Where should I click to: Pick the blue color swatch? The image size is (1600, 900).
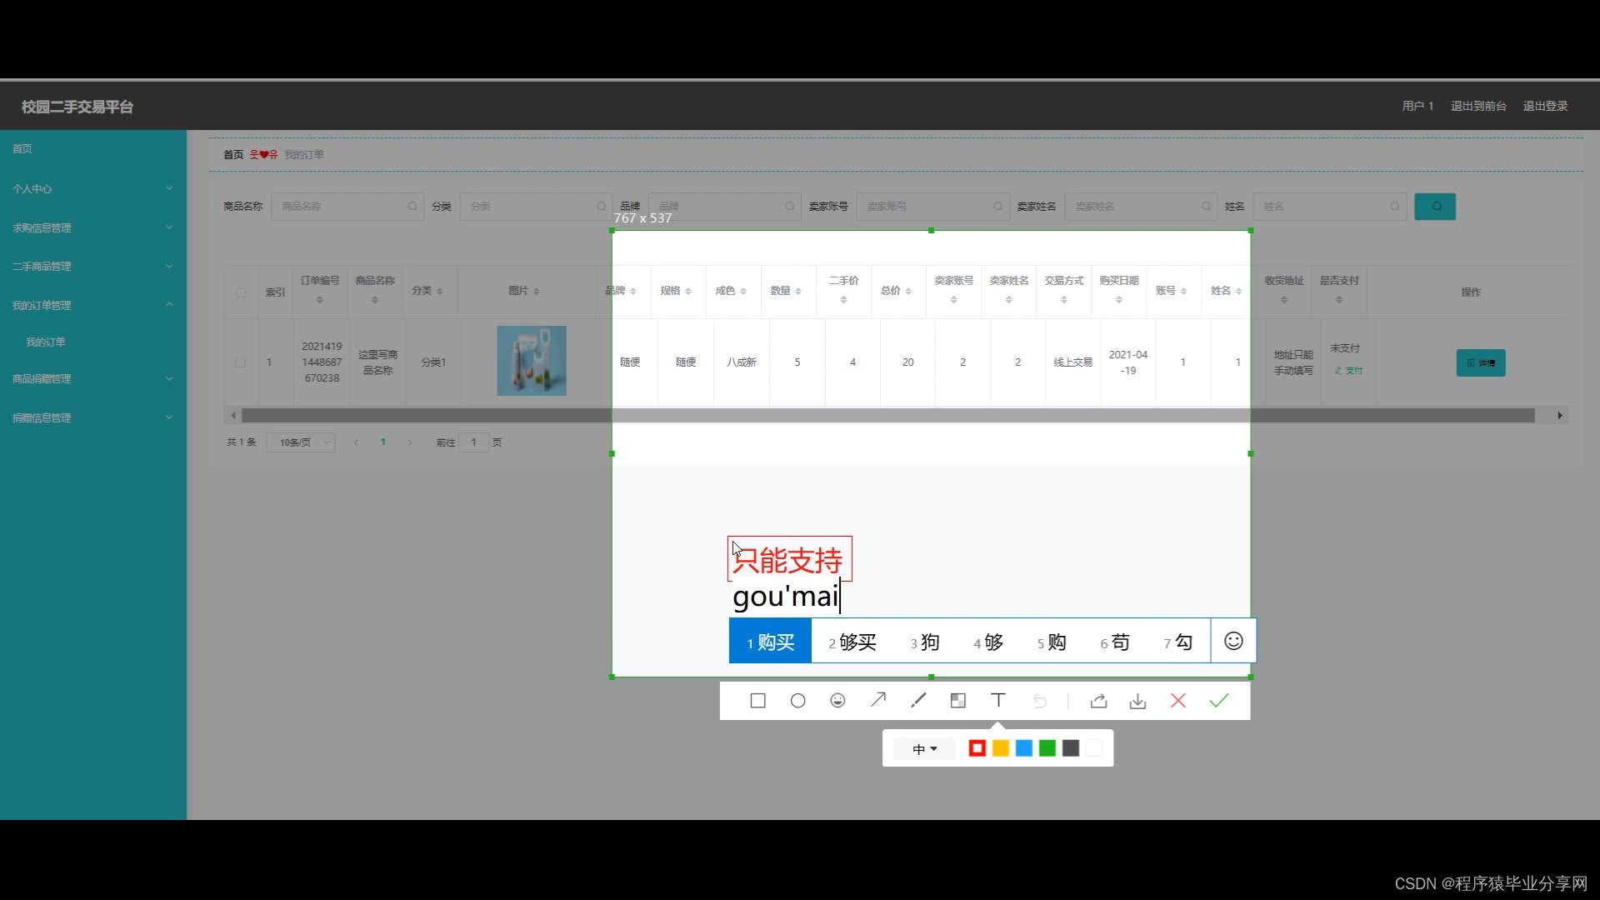1024,748
